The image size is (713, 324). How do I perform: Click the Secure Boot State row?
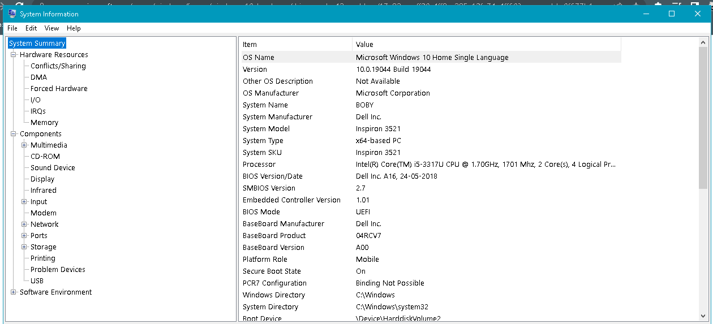[x=431, y=271]
